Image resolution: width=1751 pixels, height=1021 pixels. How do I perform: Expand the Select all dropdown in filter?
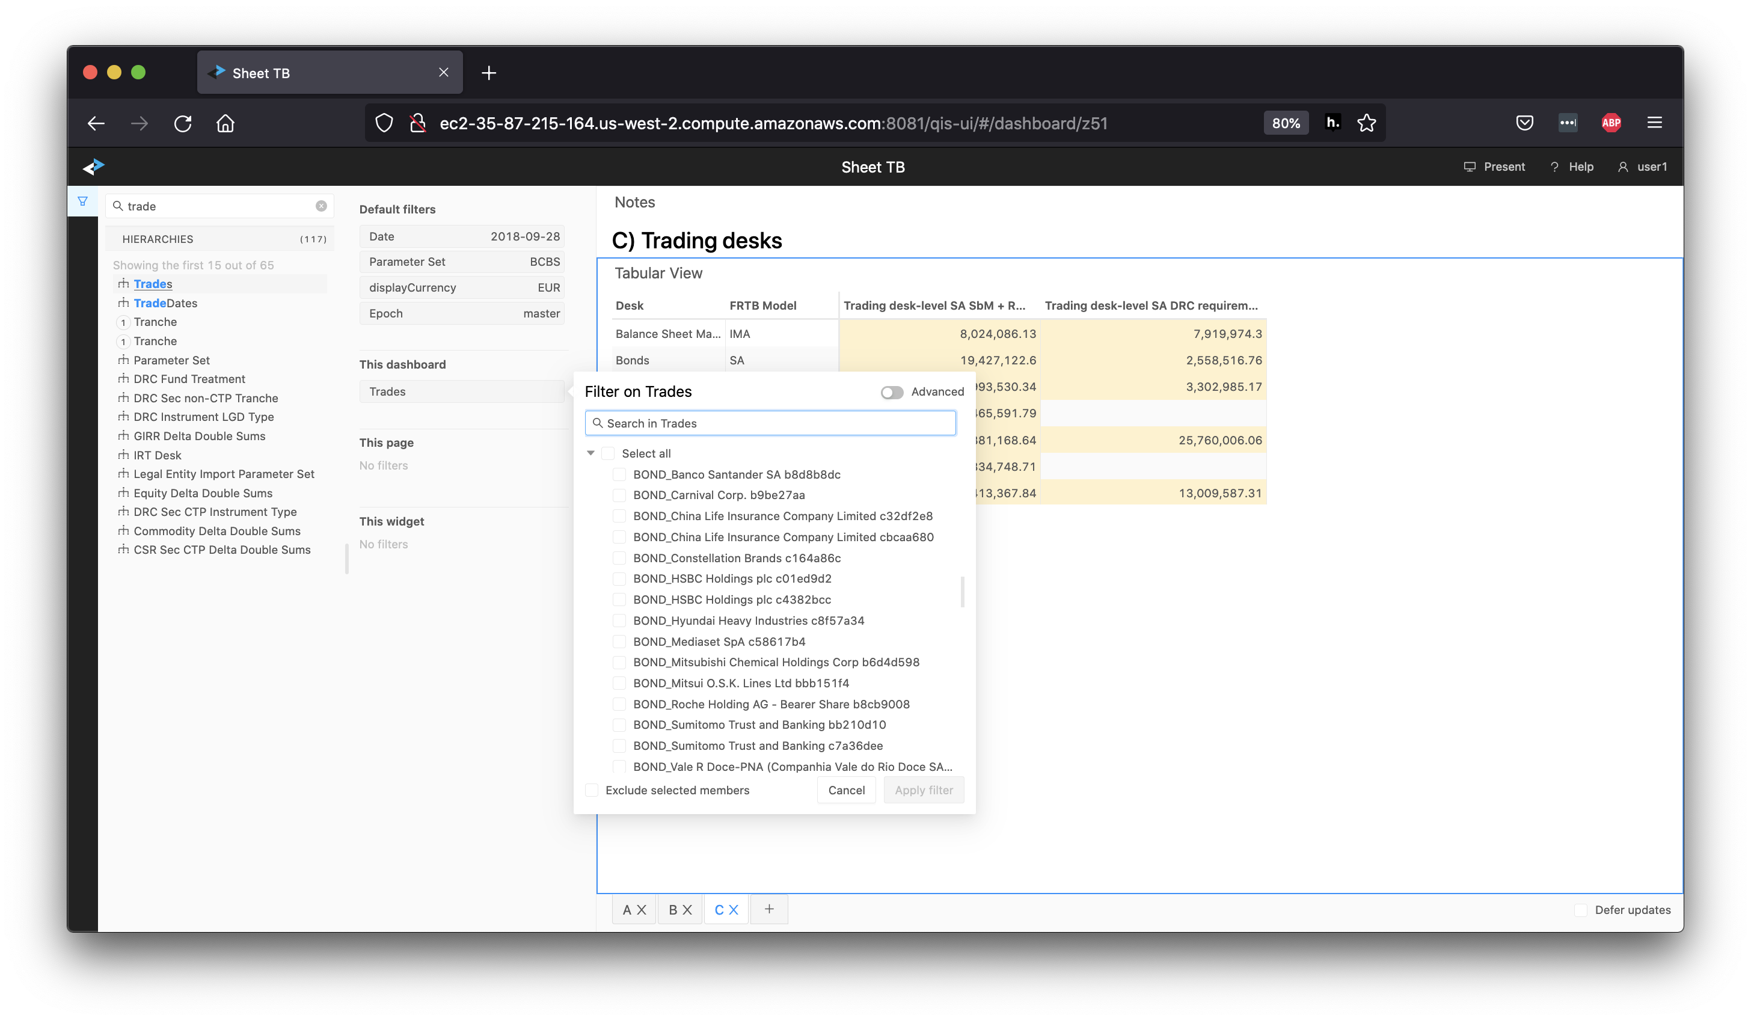(x=593, y=452)
